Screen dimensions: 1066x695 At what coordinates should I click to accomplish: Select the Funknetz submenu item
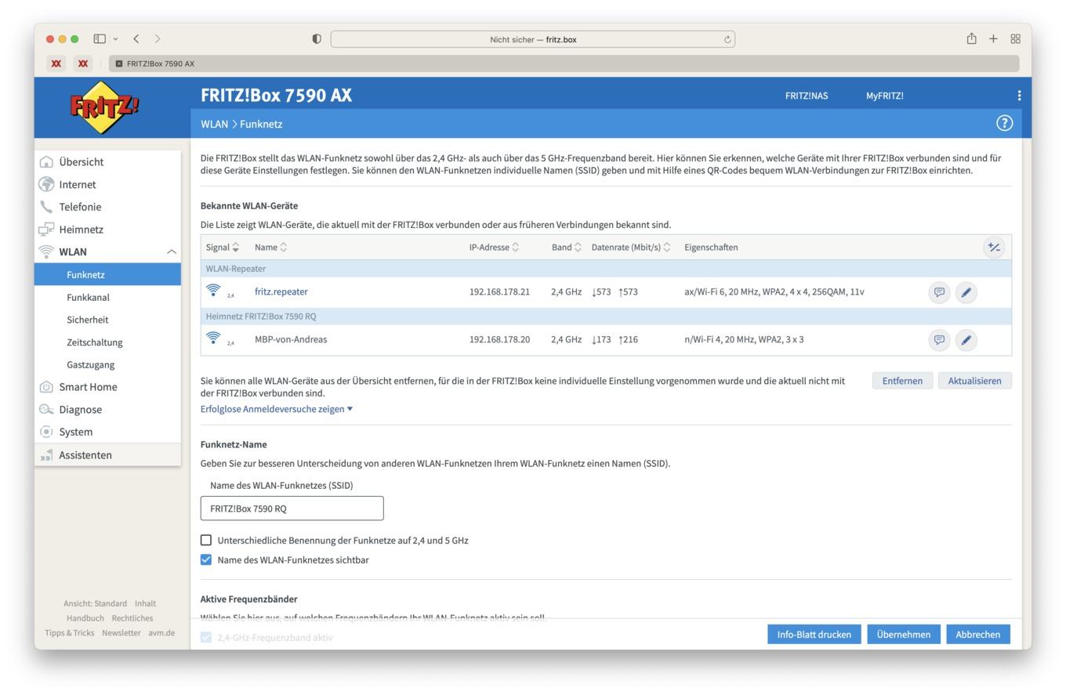pyautogui.click(x=107, y=274)
